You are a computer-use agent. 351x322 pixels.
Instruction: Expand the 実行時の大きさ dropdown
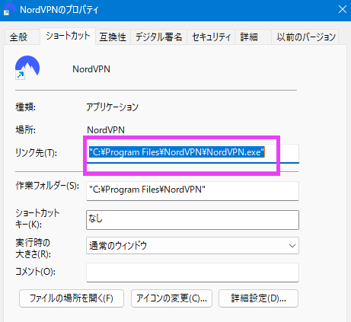193,246
